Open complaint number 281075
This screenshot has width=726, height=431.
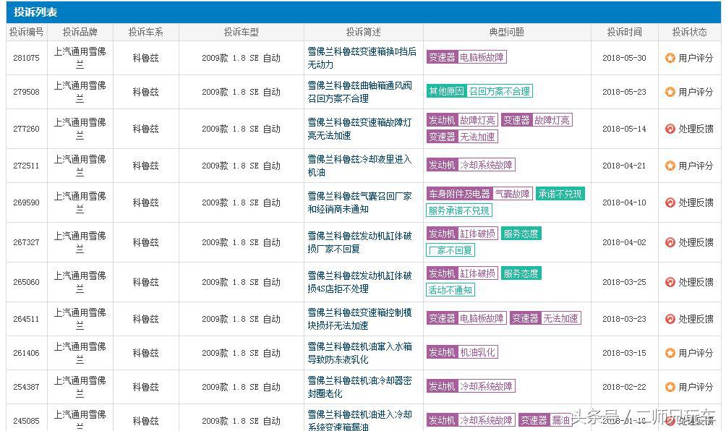click(x=25, y=58)
